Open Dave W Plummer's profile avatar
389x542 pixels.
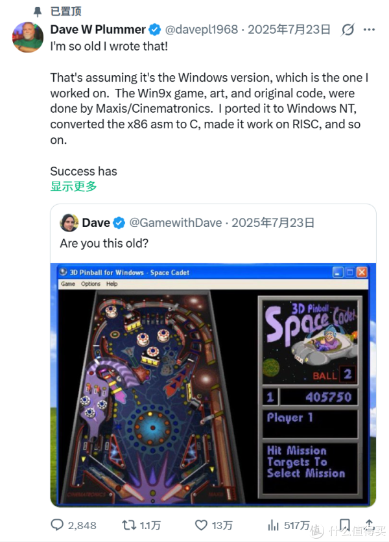28,36
